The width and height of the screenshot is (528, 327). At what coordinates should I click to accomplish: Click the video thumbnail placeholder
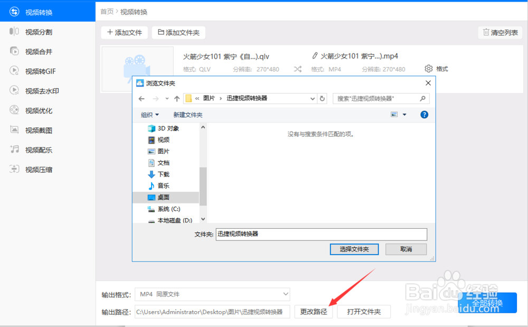click(x=138, y=69)
